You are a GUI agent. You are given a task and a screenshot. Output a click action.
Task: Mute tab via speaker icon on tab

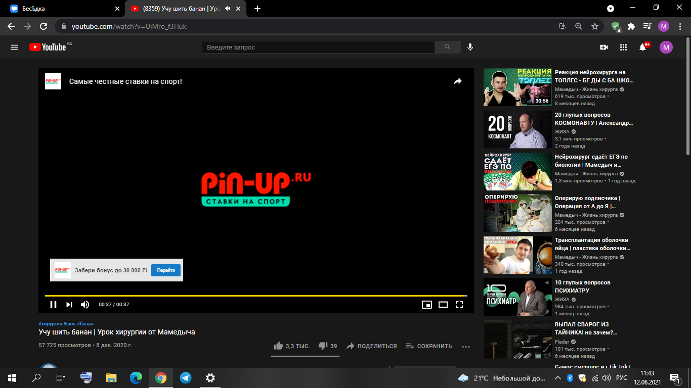click(227, 9)
